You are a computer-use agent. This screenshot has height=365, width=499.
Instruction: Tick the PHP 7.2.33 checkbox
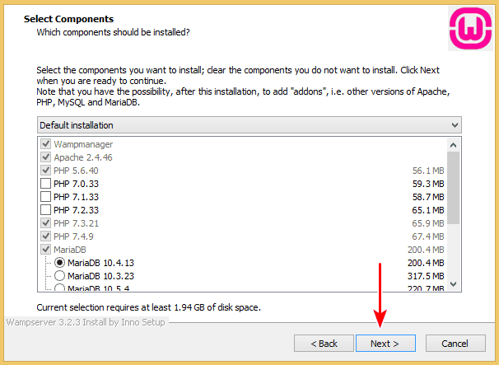(45, 209)
